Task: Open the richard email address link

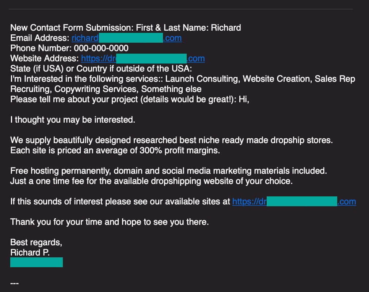Action: 126,38
